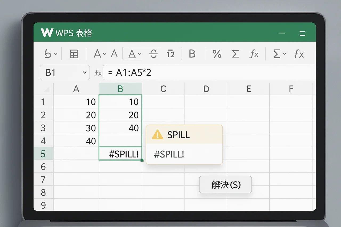This screenshot has width=341, height=227.
Task: Click the number 12 format icon
Action: click(170, 54)
